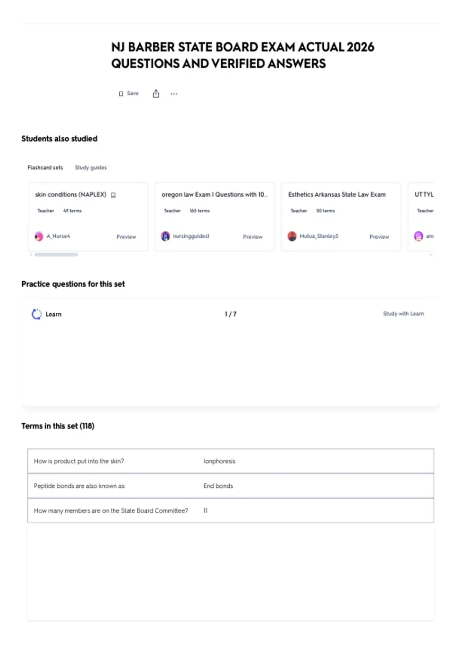Preview the oregon law Exam set

point(252,237)
